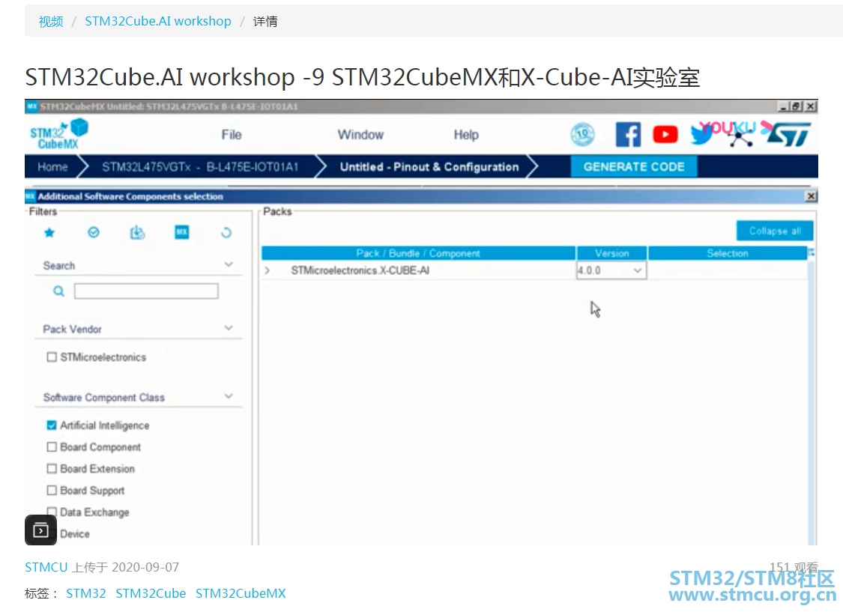Collapse the Search filter section
This screenshot has height=612, width=843.
pos(229,264)
